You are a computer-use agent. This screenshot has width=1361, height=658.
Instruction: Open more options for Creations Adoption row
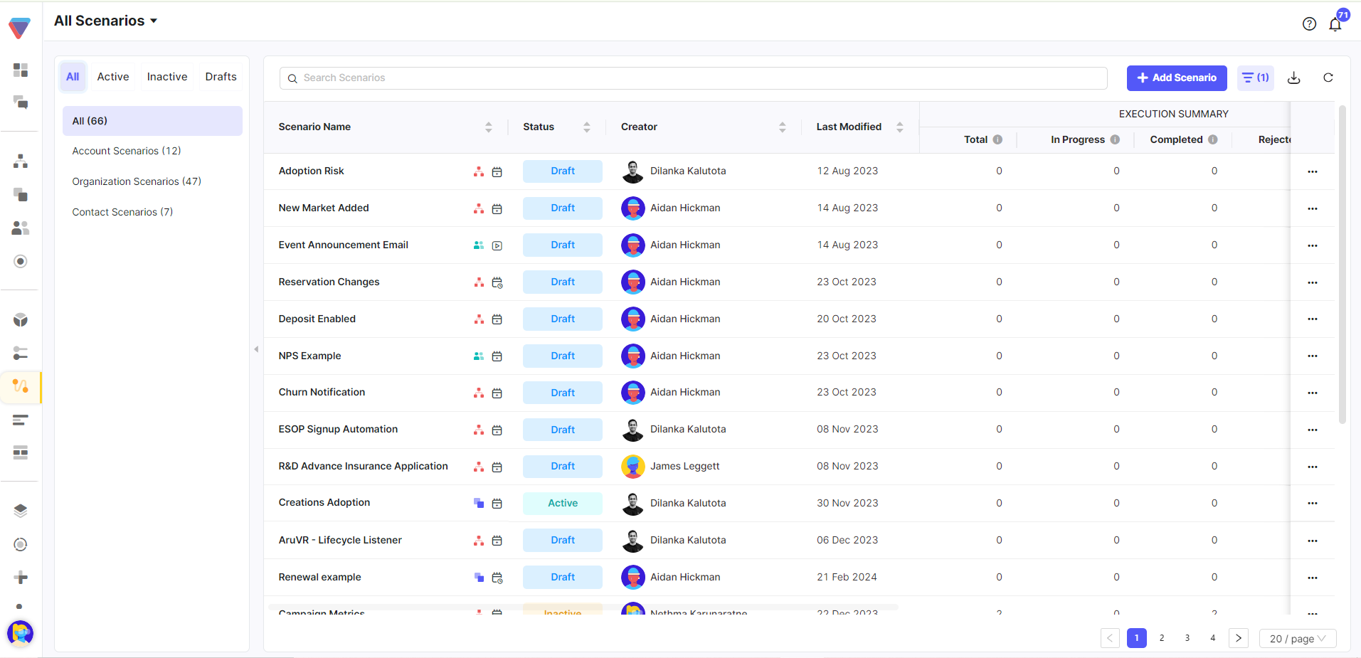(x=1312, y=503)
